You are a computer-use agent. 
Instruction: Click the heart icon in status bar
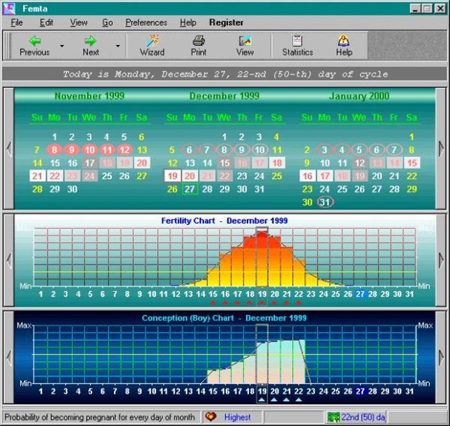[x=210, y=417]
